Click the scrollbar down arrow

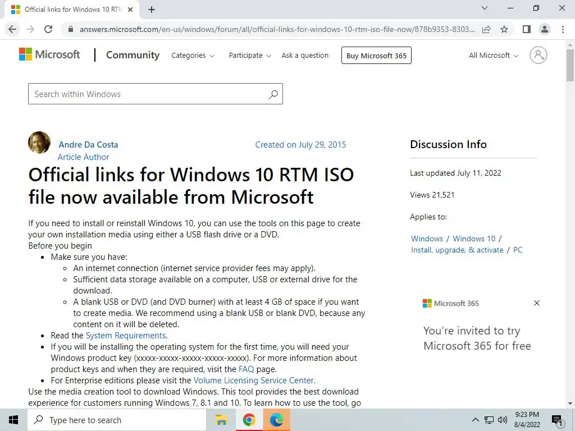570,404
